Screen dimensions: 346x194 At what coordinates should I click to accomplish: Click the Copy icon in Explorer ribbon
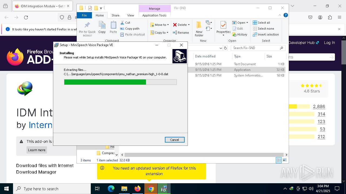point(102,27)
